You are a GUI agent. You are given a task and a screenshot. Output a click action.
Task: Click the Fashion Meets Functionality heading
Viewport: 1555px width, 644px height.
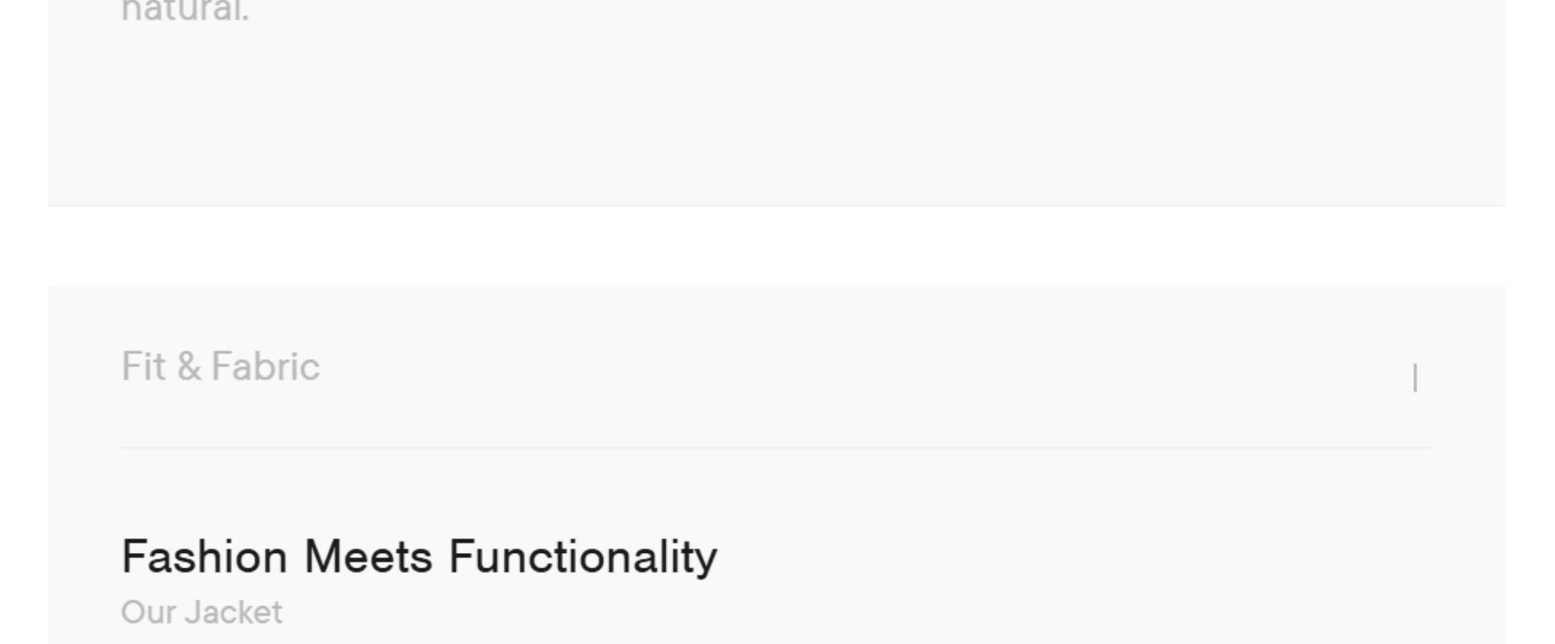[x=419, y=556]
